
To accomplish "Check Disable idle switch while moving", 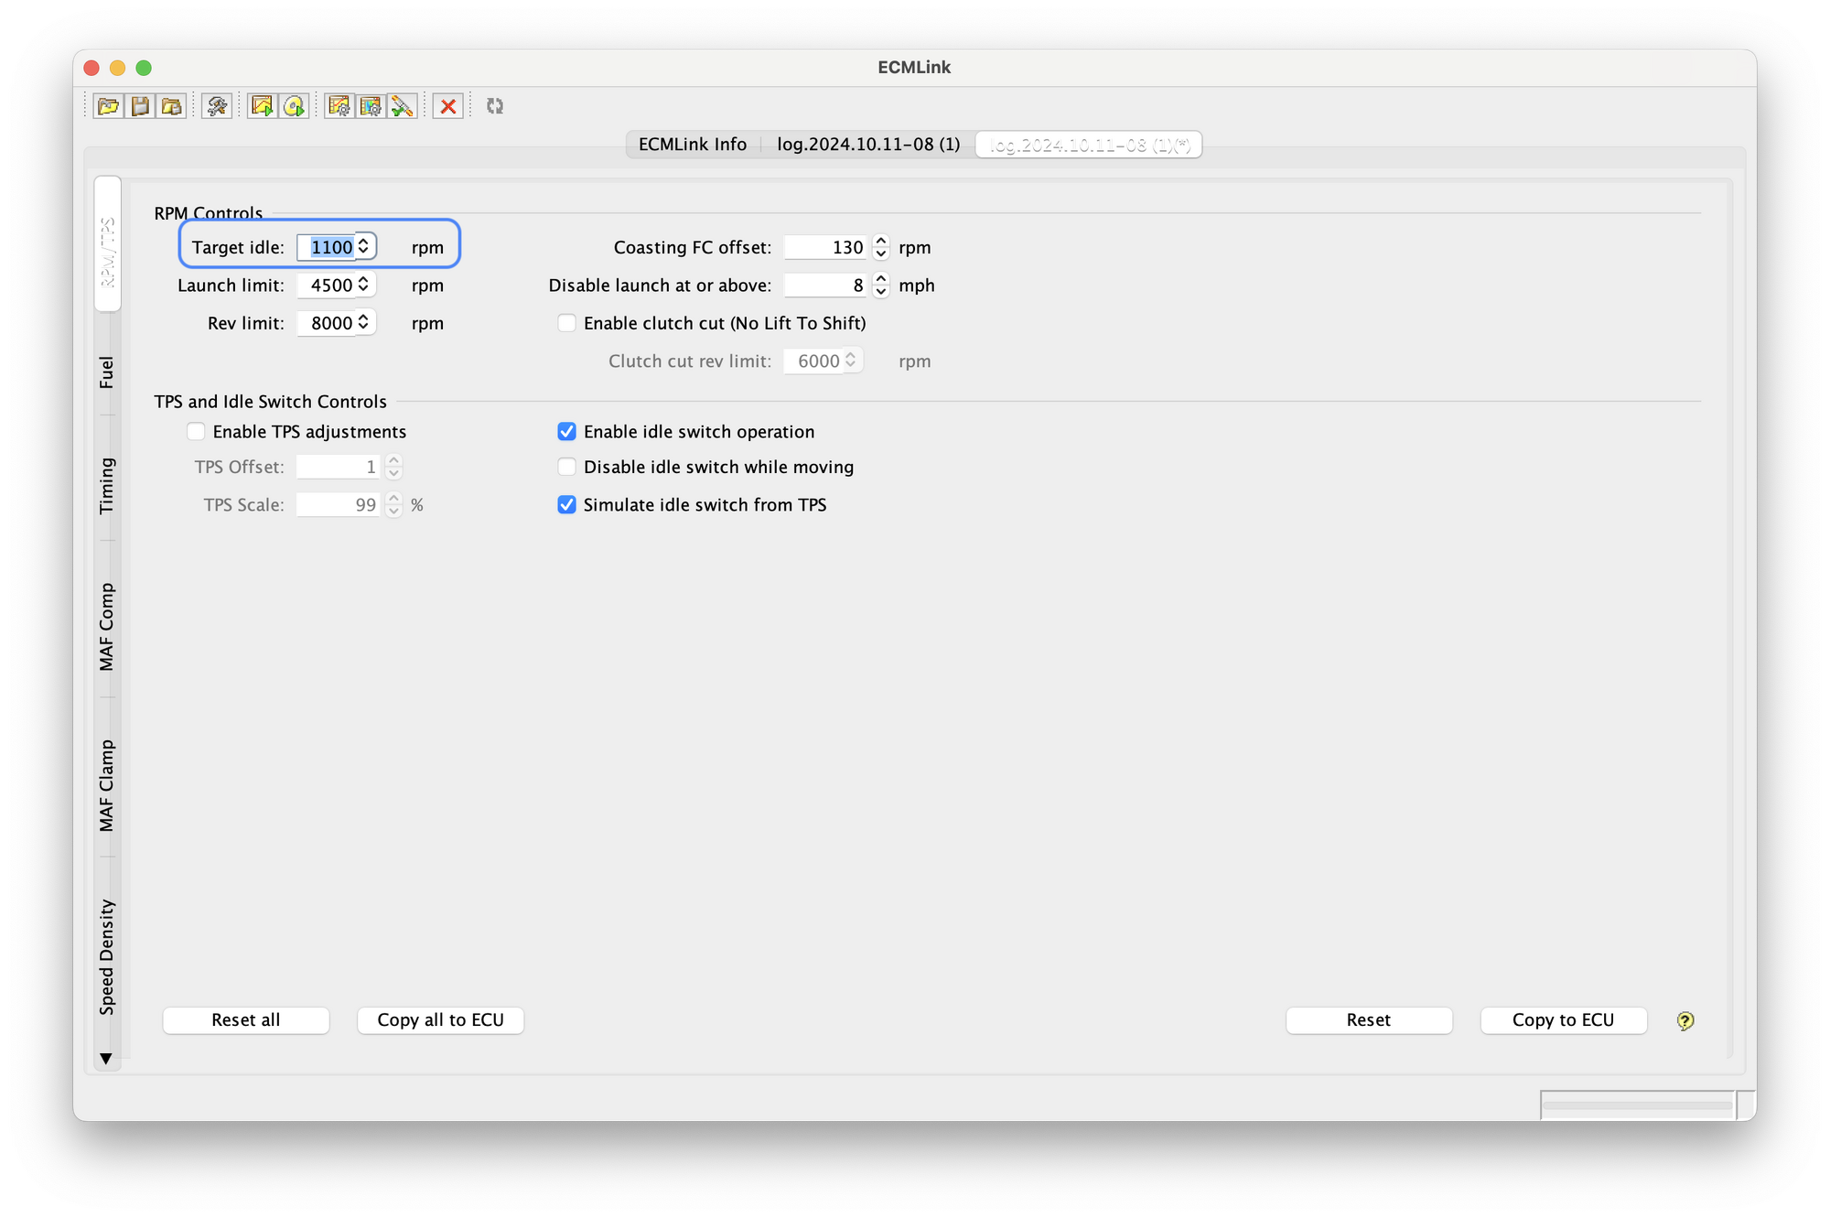I will [567, 467].
